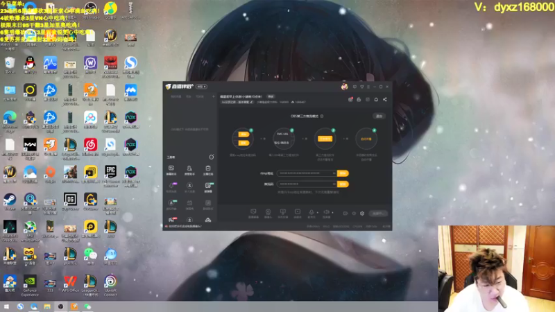Image resolution: width=555 pixels, height=312 pixels.
Task: Select the auto-start circle in step four
Action: coord(366,139)
